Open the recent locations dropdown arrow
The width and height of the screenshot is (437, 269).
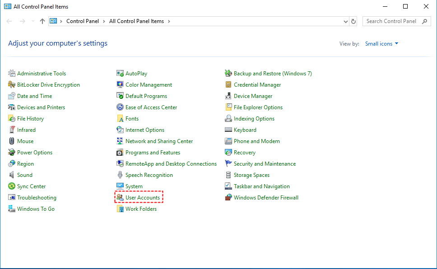click(33, 21)
